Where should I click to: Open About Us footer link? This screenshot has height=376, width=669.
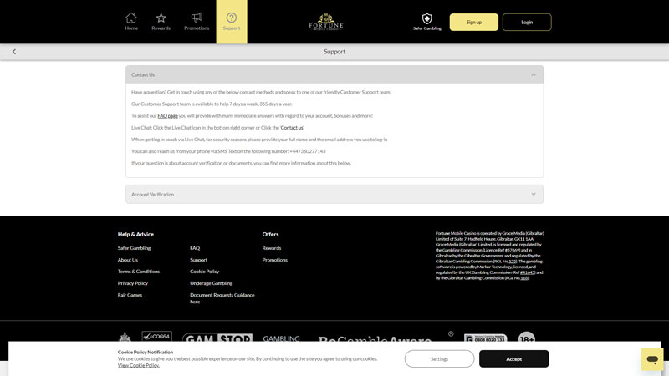coord(128,260)
